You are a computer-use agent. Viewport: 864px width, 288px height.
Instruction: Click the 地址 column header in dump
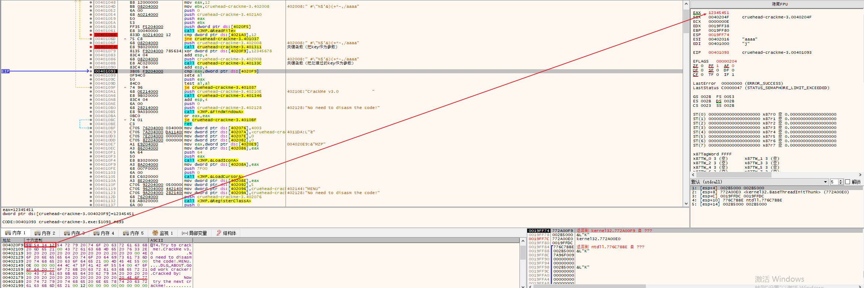coord(13,240)
